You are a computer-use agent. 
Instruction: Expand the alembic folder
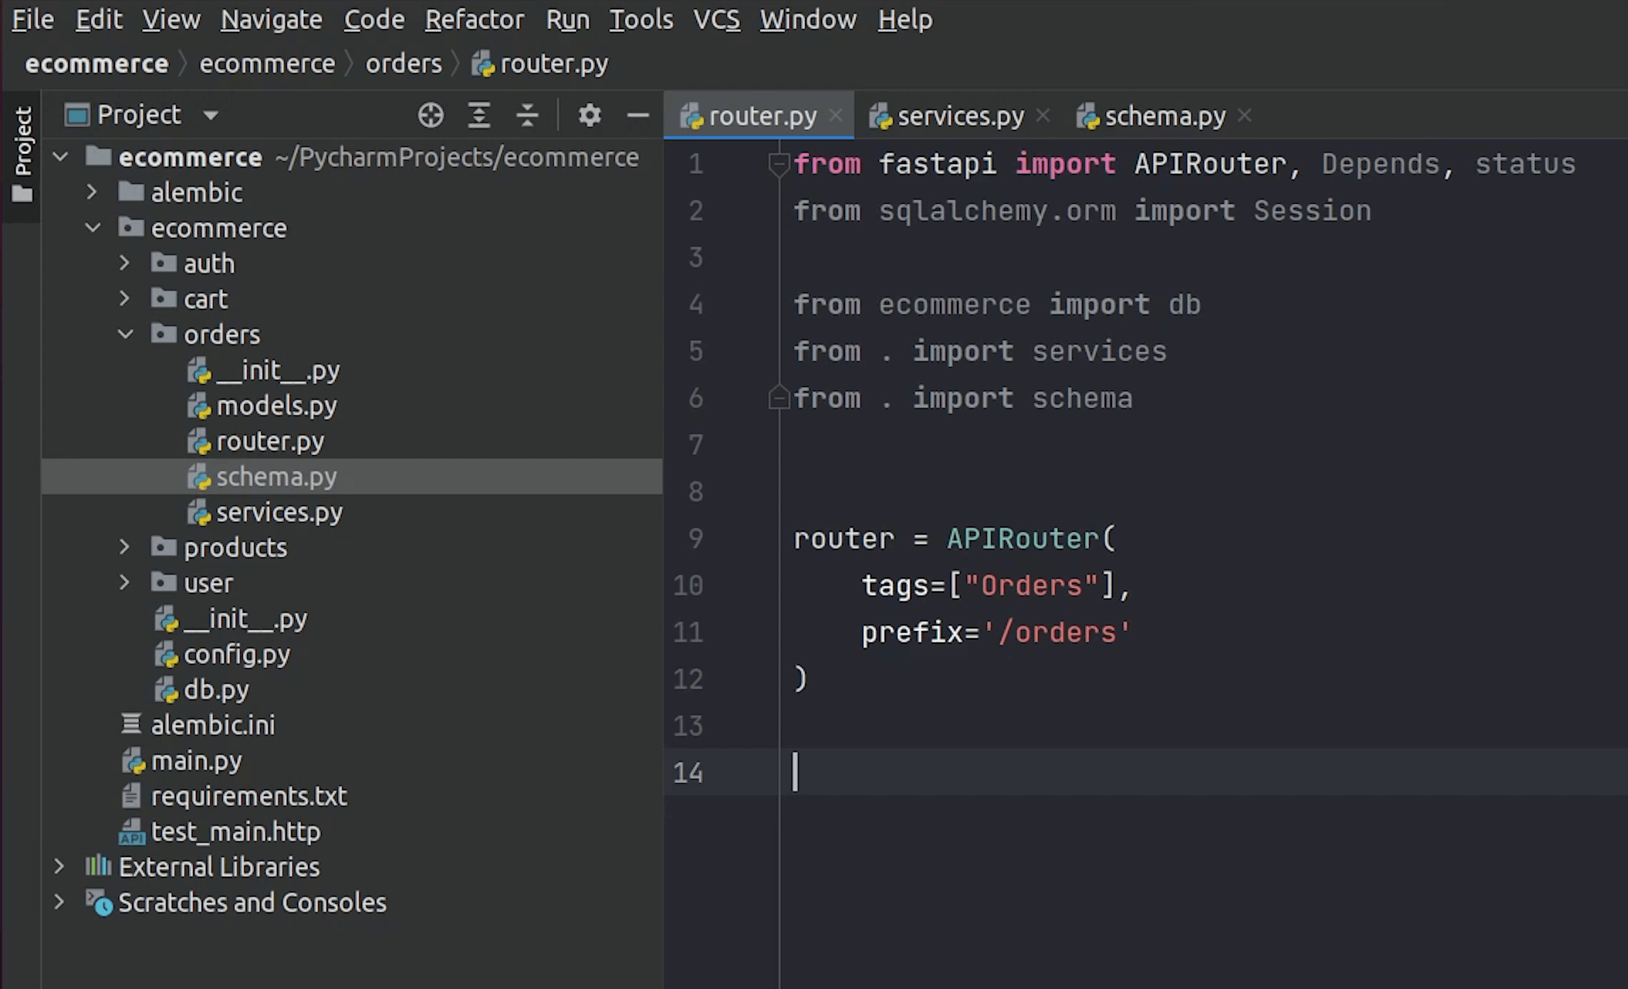click(92, 192)
